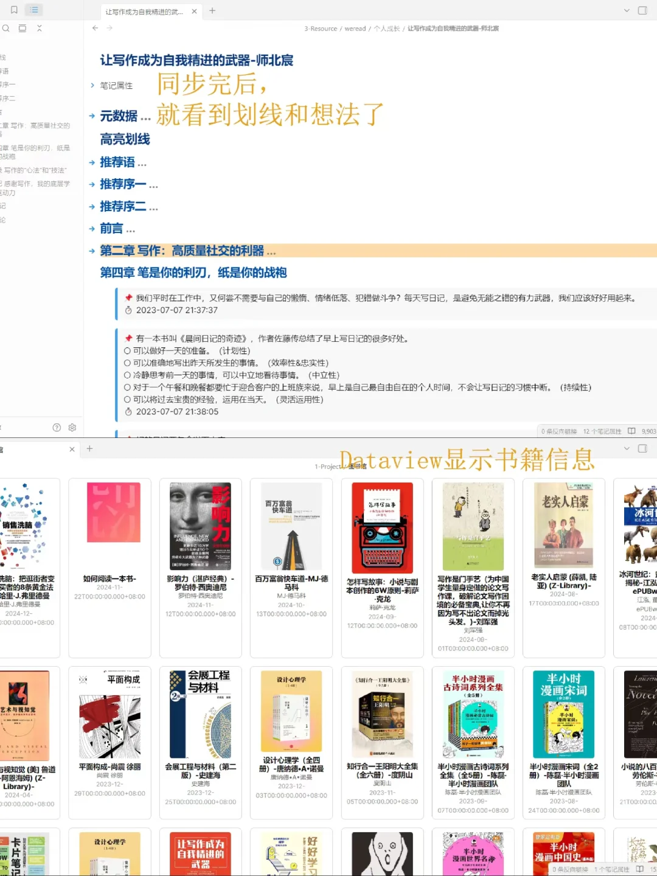657x876 pixels.
Task: Open the 平面构成 book cover
Action: (109, 714)
